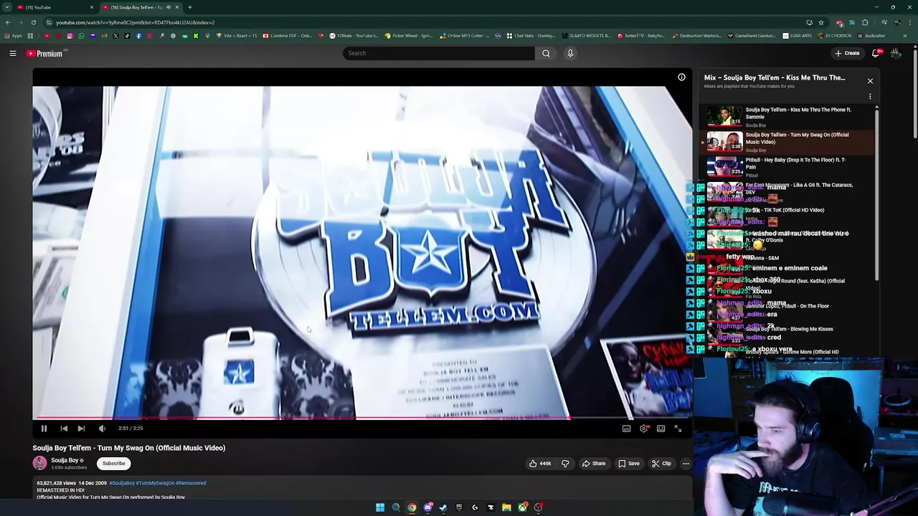Viewport: 918px width, 516px height.
Task: Switch to theater mode in the player
Action: coord(661,429)
